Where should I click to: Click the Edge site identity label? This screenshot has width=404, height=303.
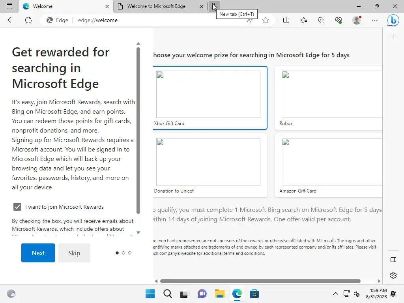point(57,20)
